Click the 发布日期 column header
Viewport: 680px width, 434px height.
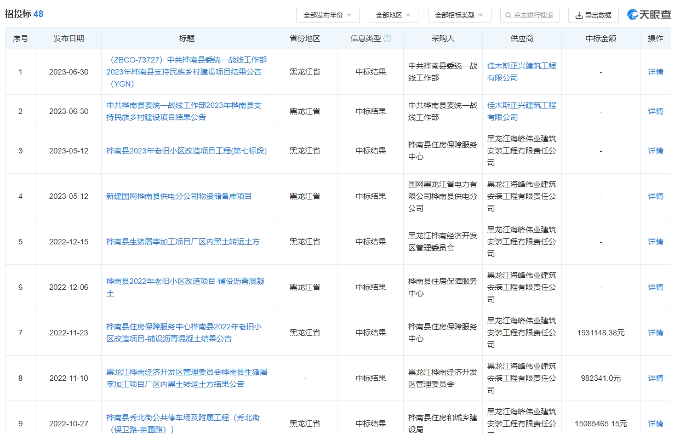68,39
